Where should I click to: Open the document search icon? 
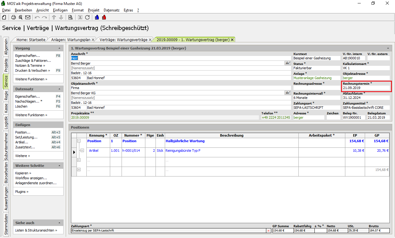[x=70, y=17]
